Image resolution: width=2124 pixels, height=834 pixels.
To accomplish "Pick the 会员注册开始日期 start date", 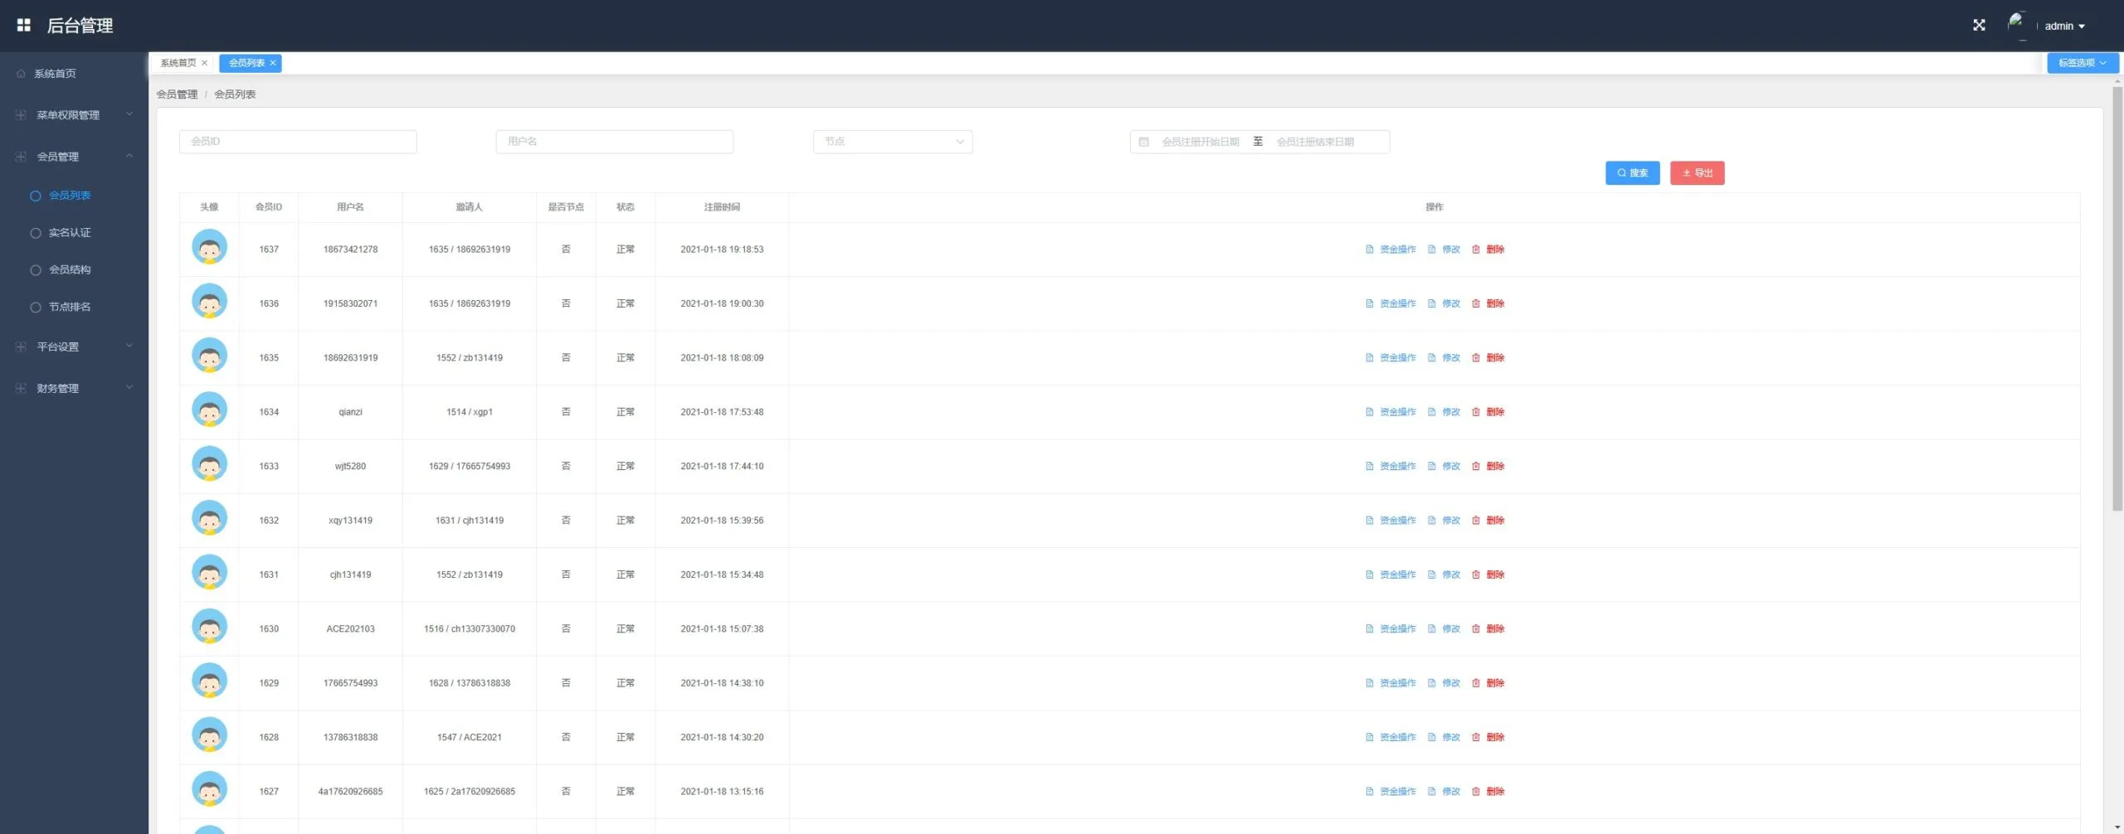I will pos(1201,142).
